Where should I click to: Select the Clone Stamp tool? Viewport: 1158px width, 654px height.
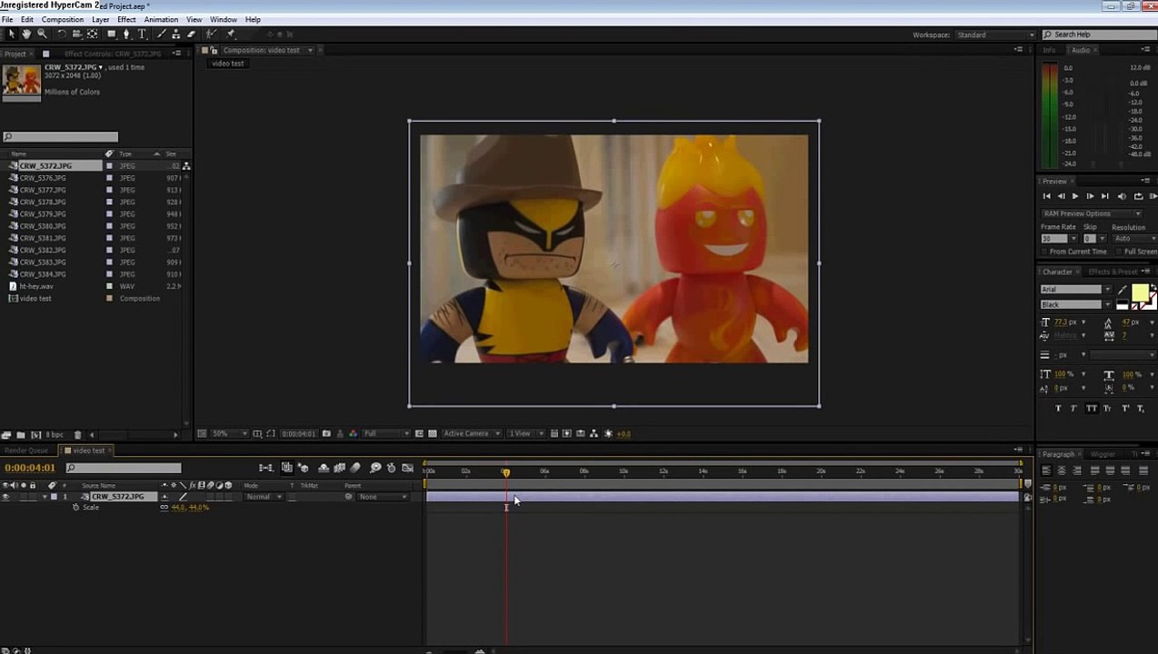[175, 35]
